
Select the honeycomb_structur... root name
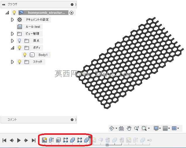tap(46, 13)
